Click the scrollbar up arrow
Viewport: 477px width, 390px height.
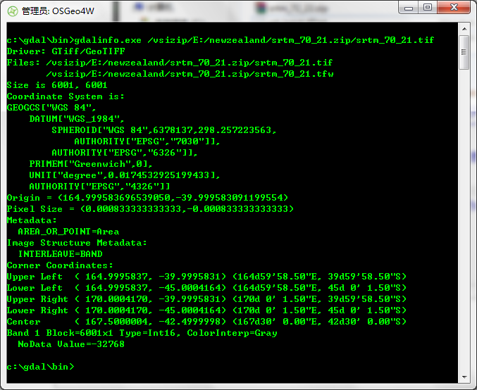(464, 29)
